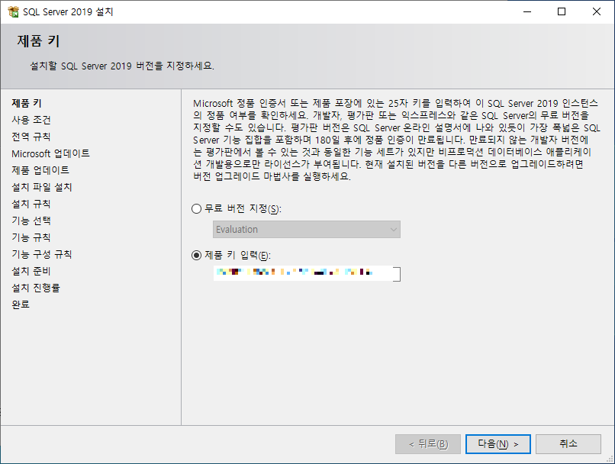
Task: Click the 제품 키 page heading
Action: pyautogui.click(x=38, y=41)
